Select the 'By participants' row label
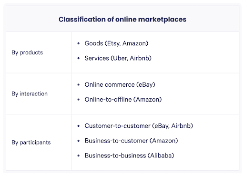Viewport: 244px width, 175px height. (x=31, y=143)
